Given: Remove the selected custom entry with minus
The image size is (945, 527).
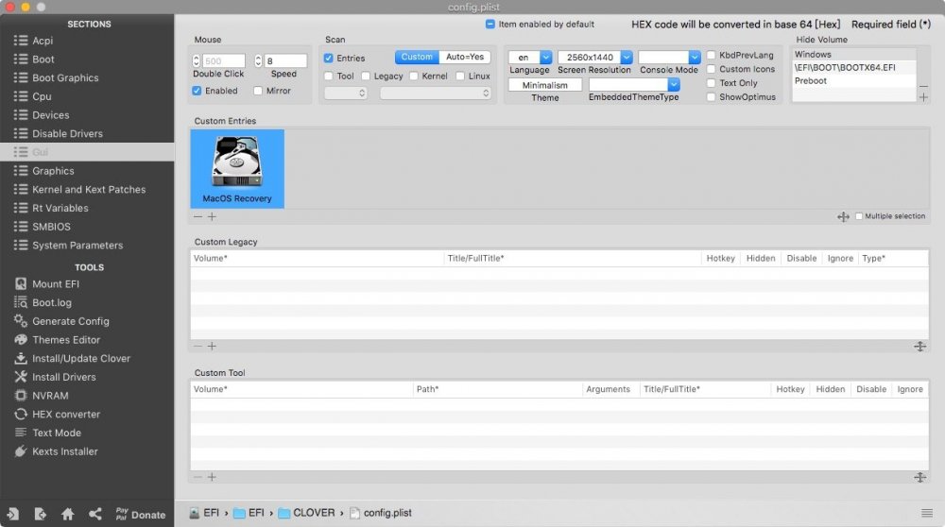Looking at the screenshot, I should 198,216.
